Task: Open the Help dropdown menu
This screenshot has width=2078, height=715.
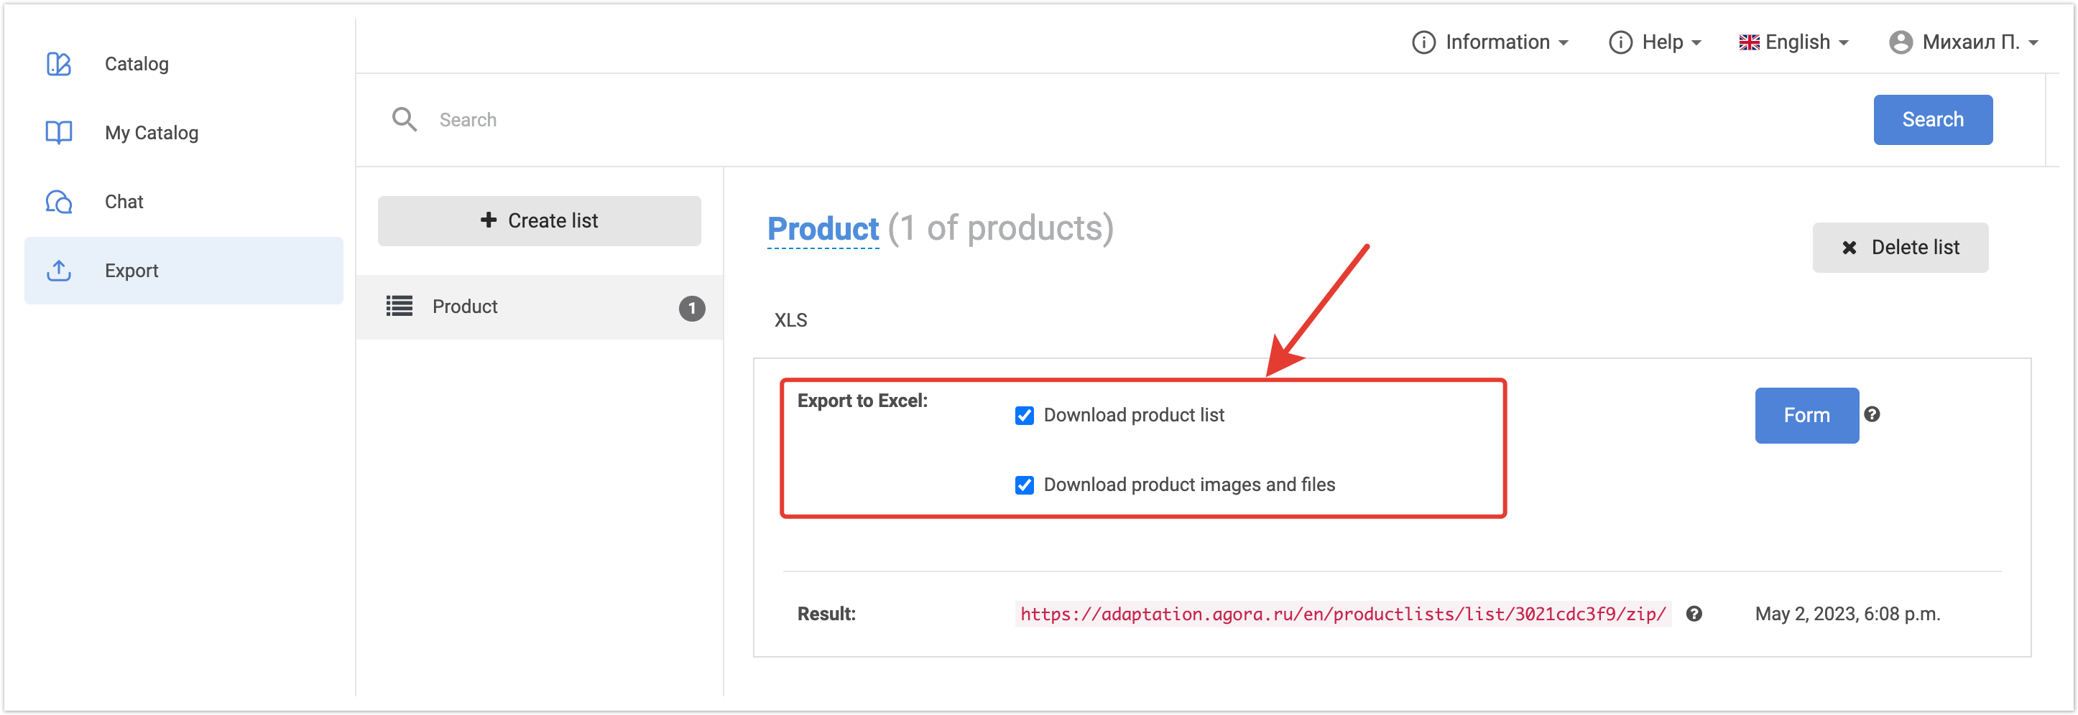Action: 1655,42
